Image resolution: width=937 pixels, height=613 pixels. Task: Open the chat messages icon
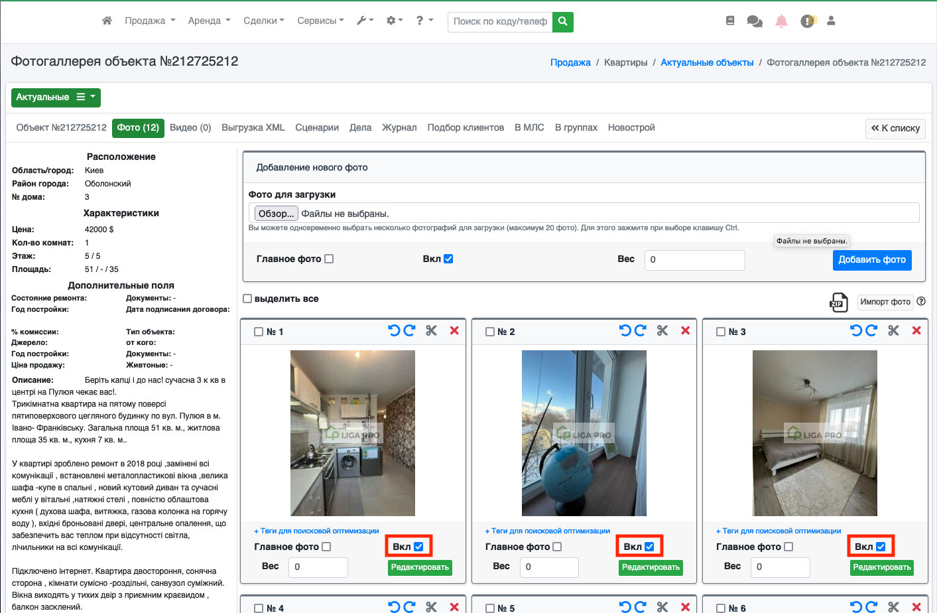[755, 21]
